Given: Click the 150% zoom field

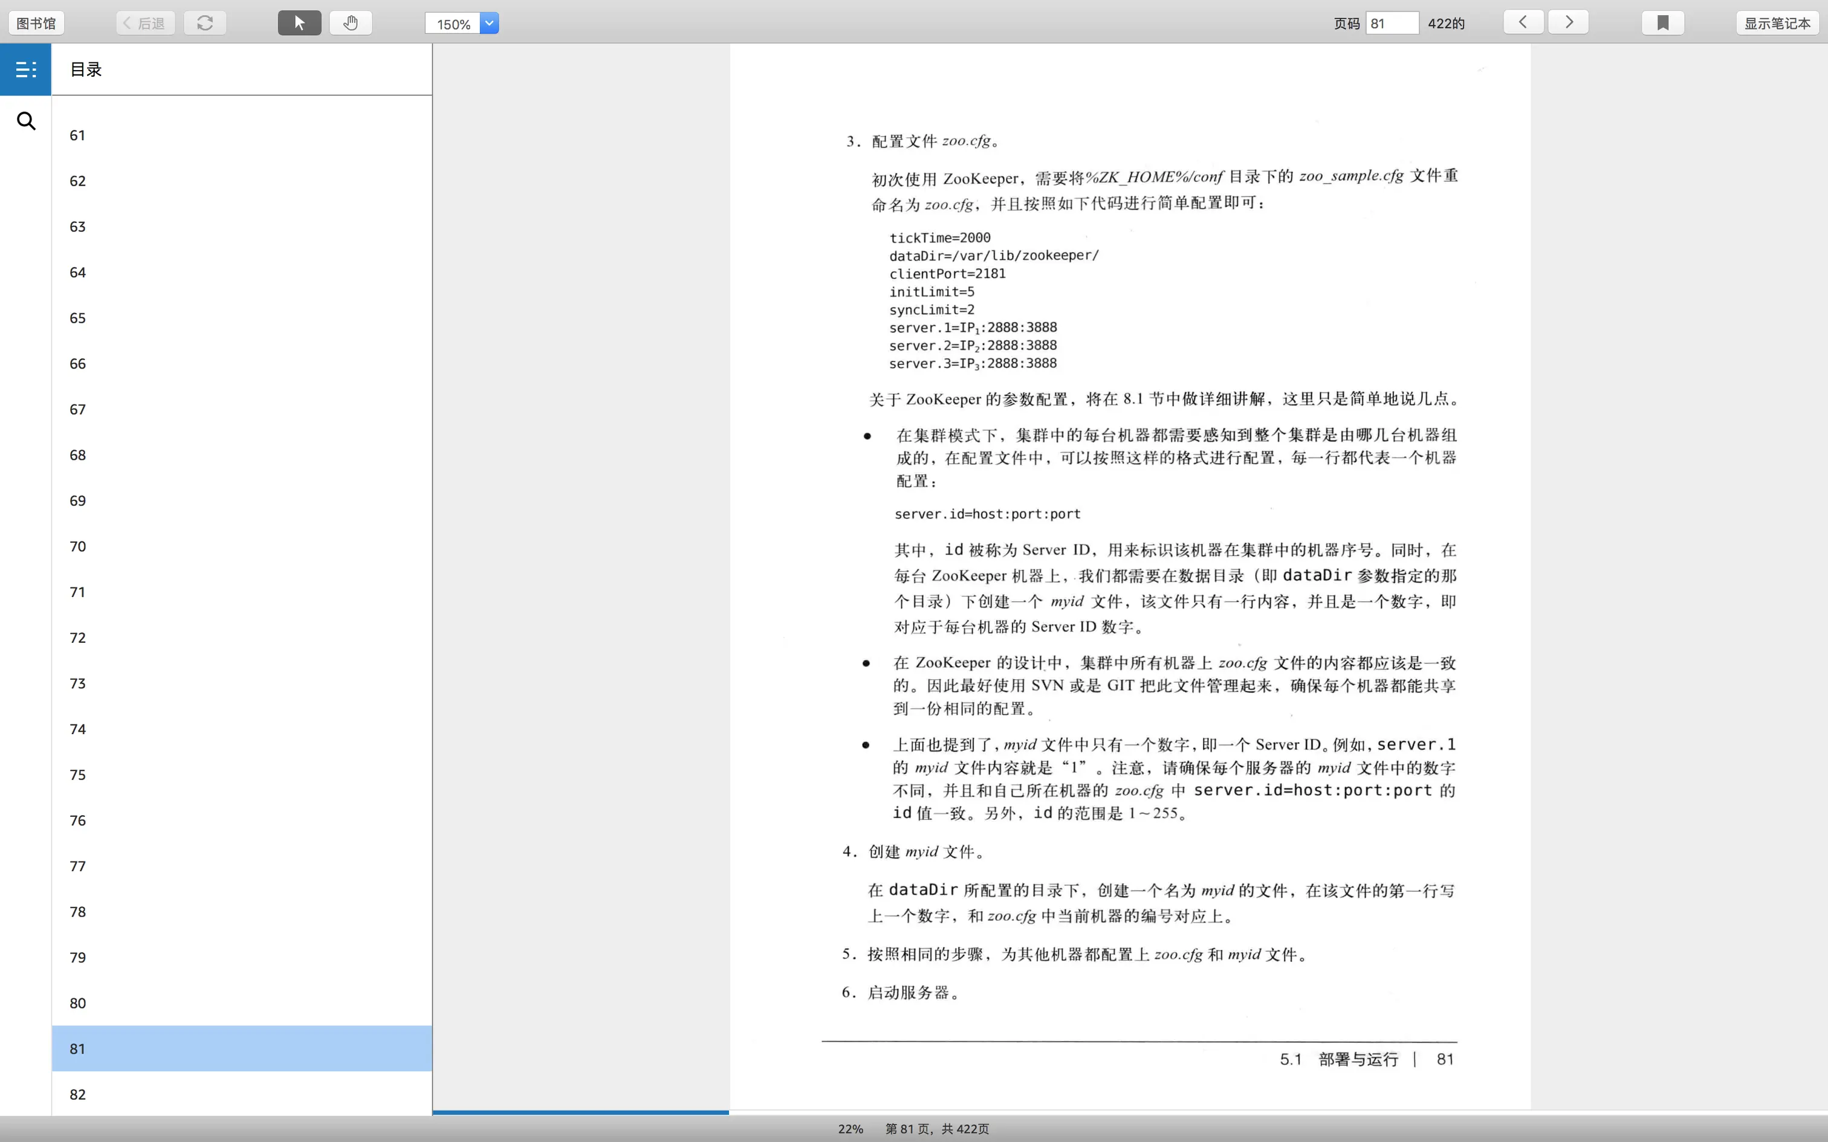Looking at the screenshot, I should tap(453, 24).
